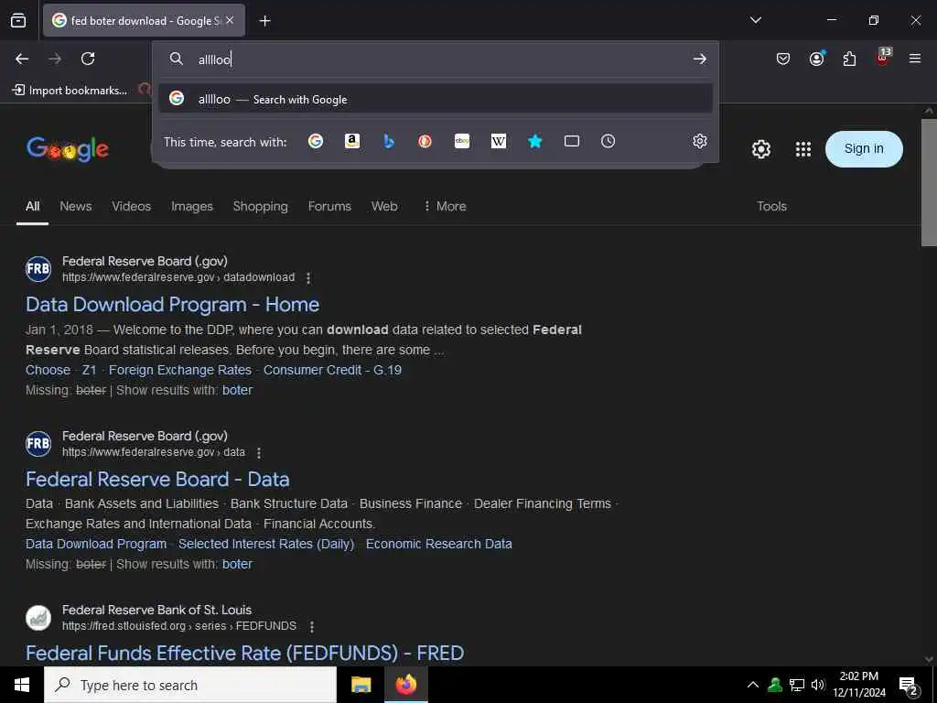Open the Pocket save icon
937x703 pixels.
[783, 59]
